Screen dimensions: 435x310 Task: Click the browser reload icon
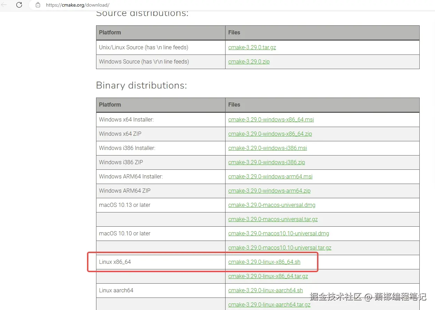[x=19, y=5]
